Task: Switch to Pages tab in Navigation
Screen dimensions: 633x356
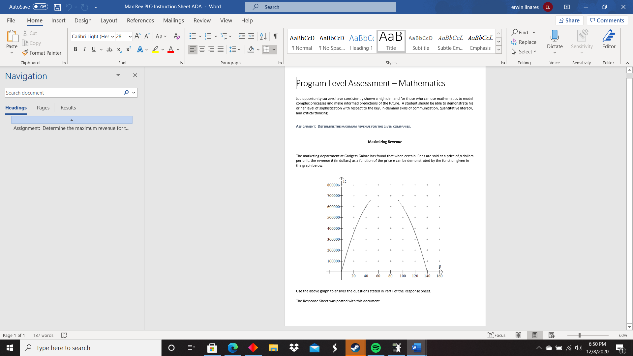Action: (43, 108)
